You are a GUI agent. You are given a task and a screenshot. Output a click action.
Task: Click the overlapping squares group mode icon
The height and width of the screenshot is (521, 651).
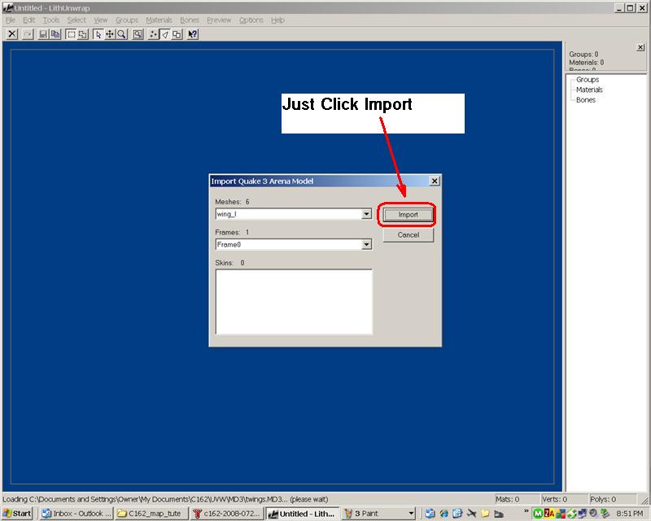(x=177, y=34)
